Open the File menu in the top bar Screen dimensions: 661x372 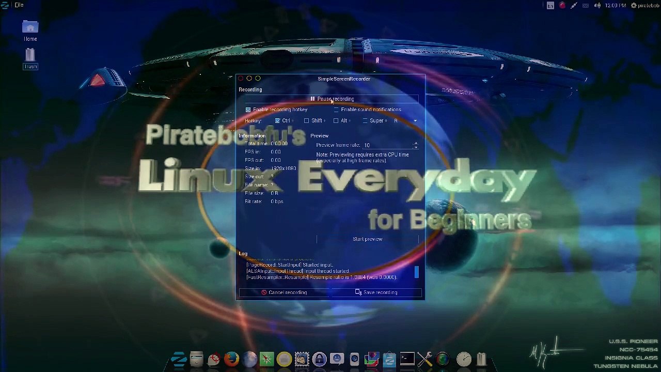pos(19,5)
